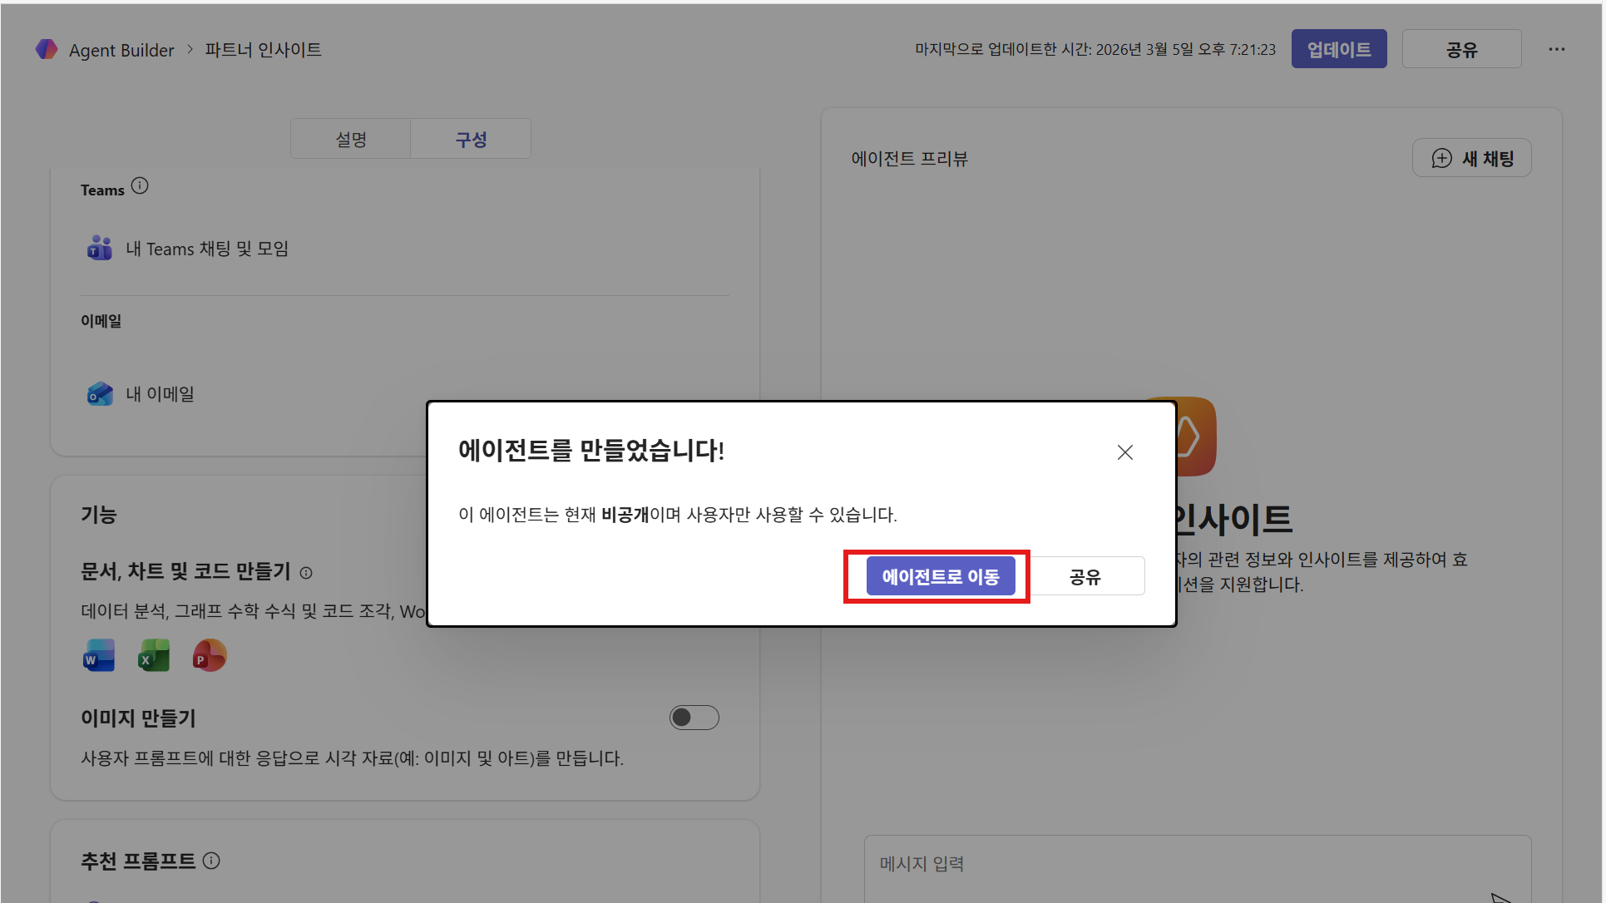Screen dimensions: 1606x903
Task: Switch to the 구성 tab
Action: click(x=471, y=139)
